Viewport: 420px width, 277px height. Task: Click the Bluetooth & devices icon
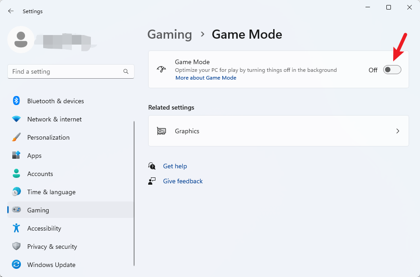coord(16,101)
